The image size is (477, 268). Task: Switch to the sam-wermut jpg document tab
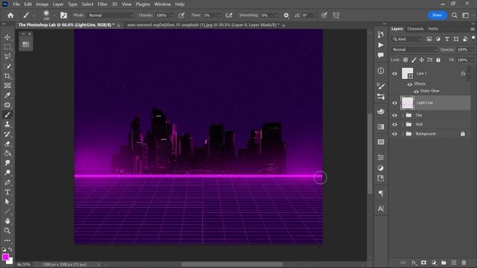pyautogui.click(x=203, y=25)
